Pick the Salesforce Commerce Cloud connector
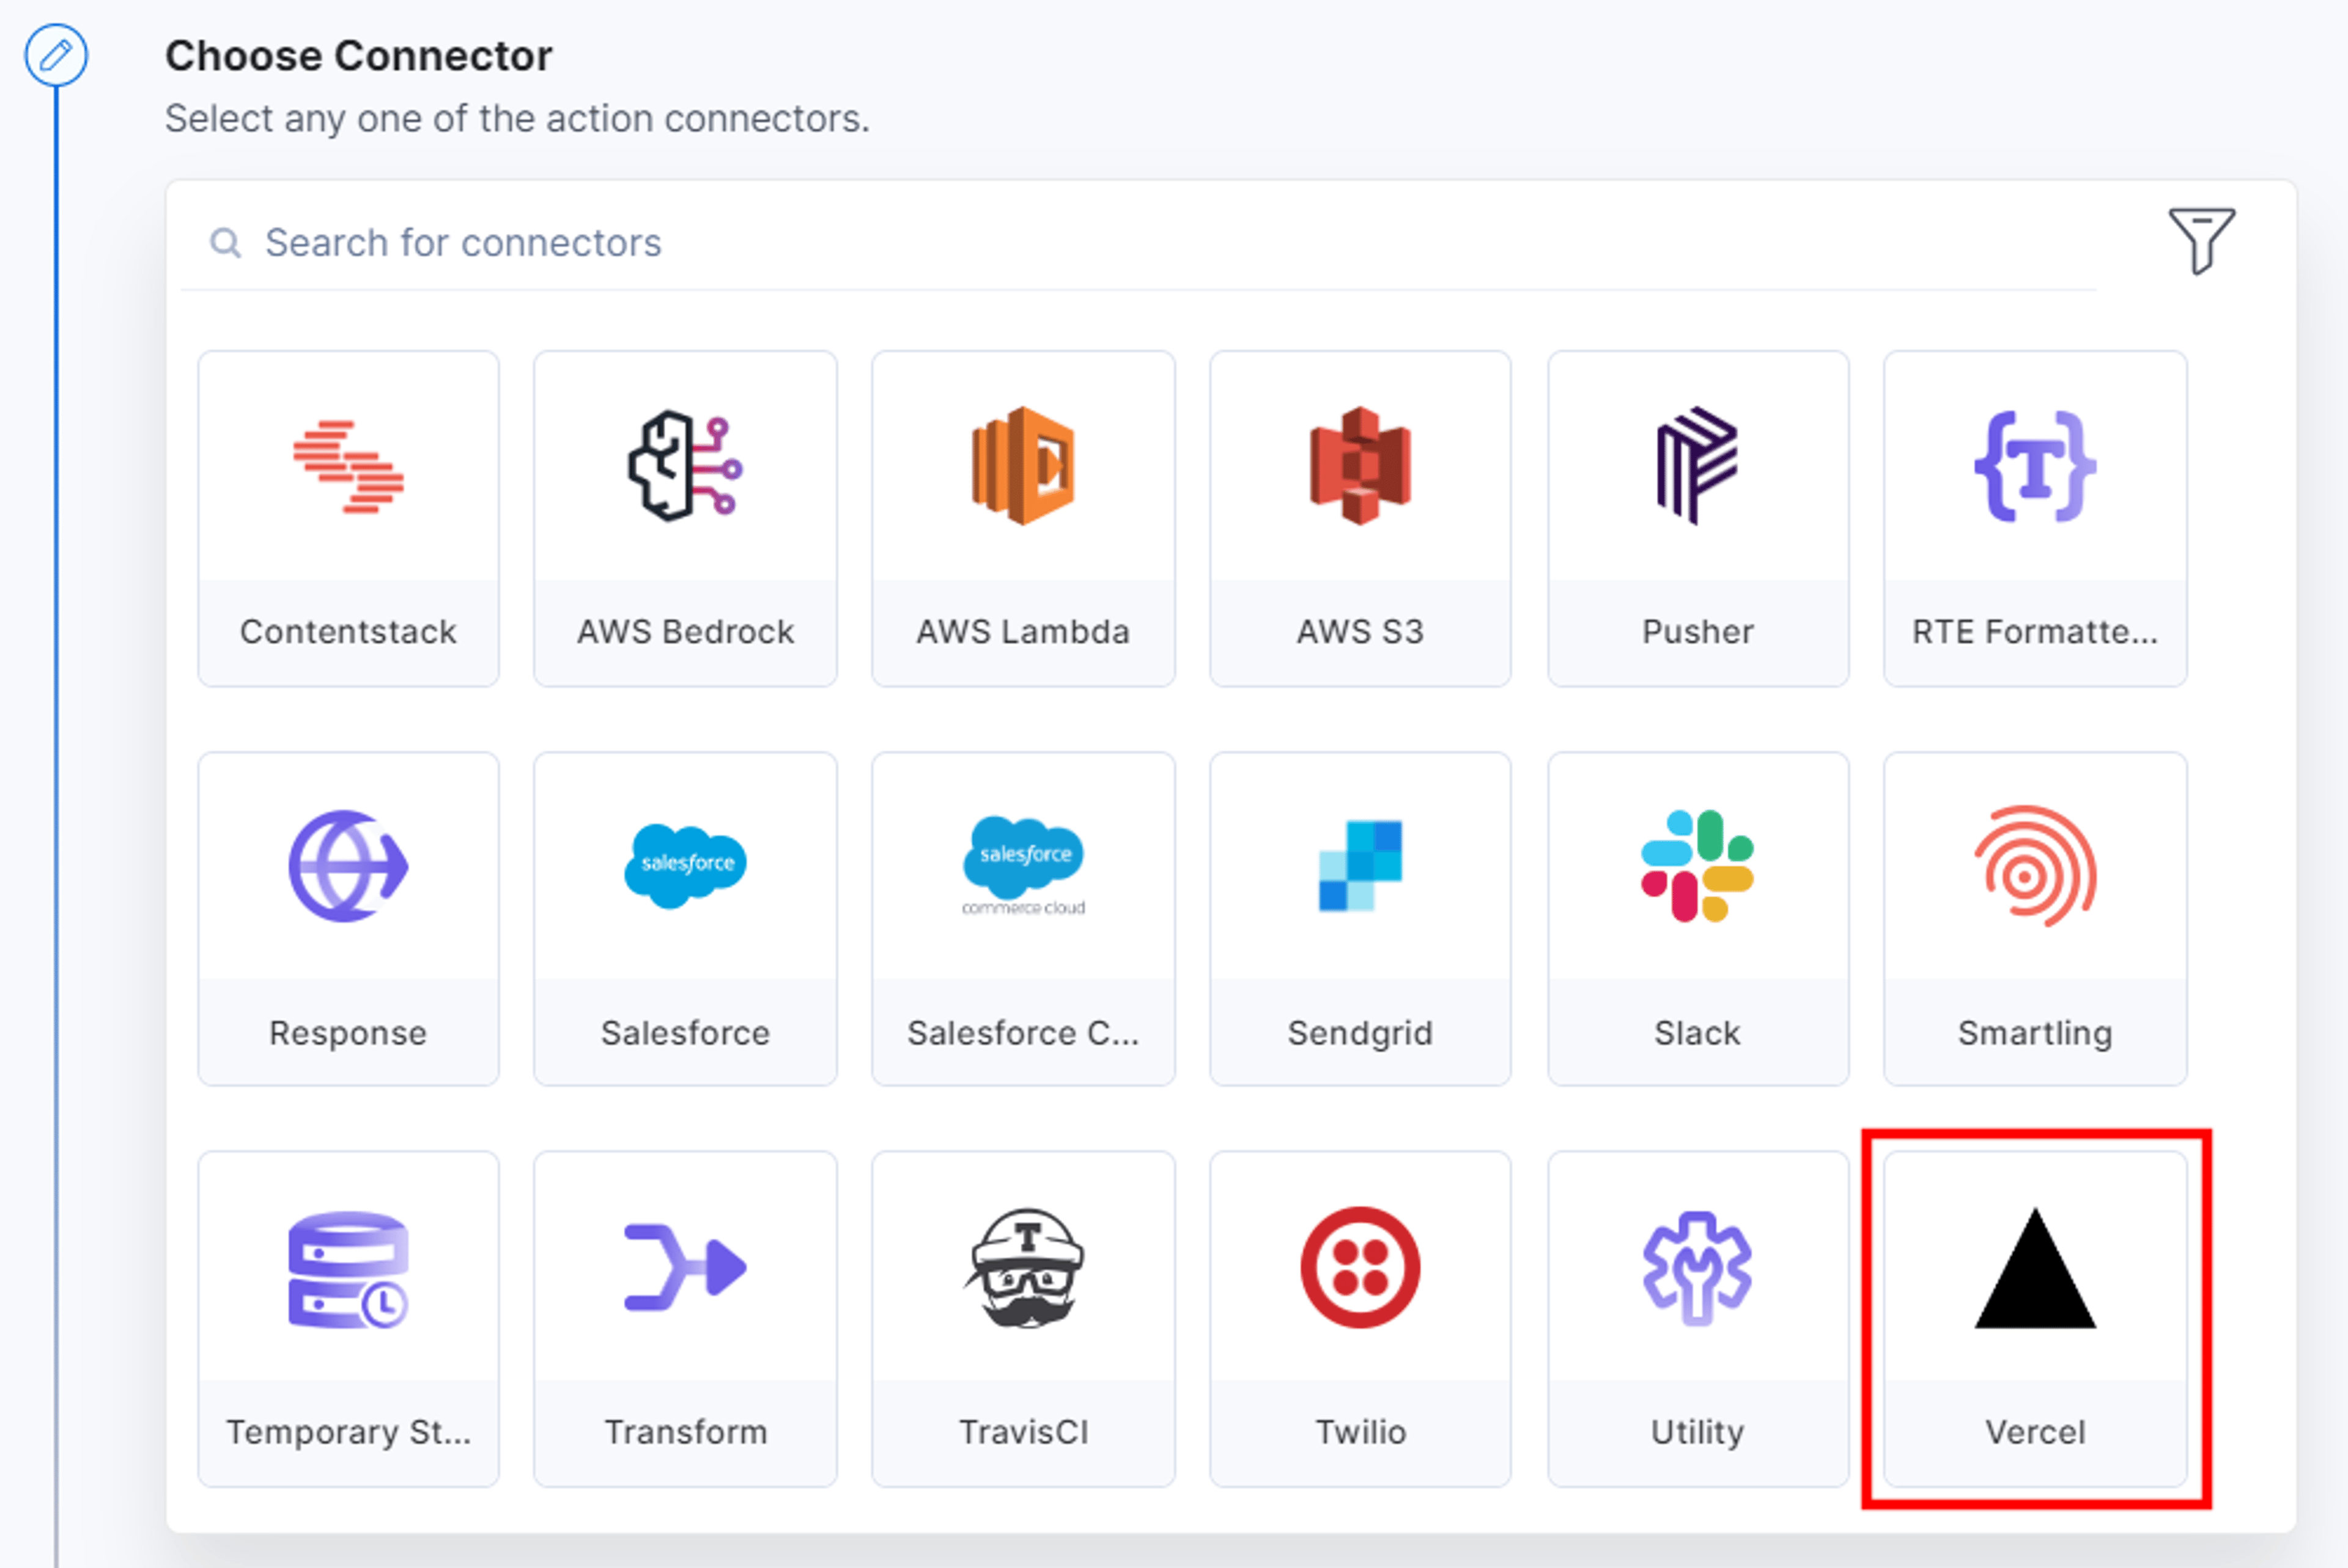 coord(1023,918)
